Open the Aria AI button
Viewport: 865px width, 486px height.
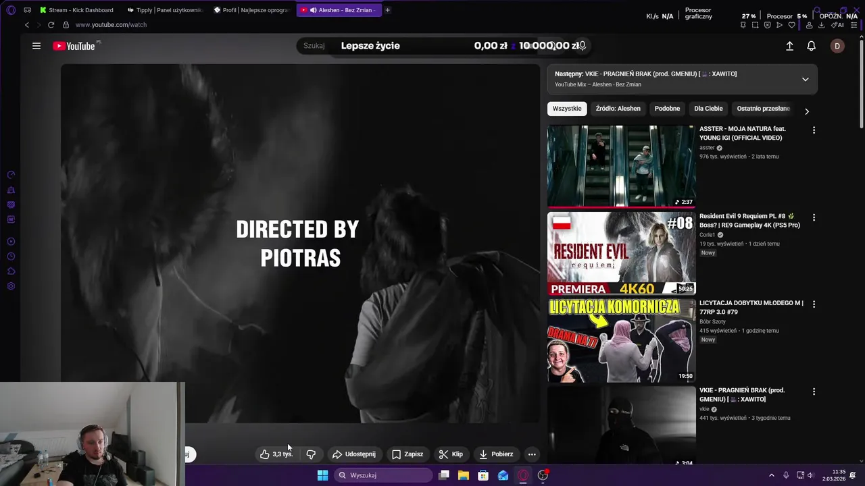pos(837,25)
